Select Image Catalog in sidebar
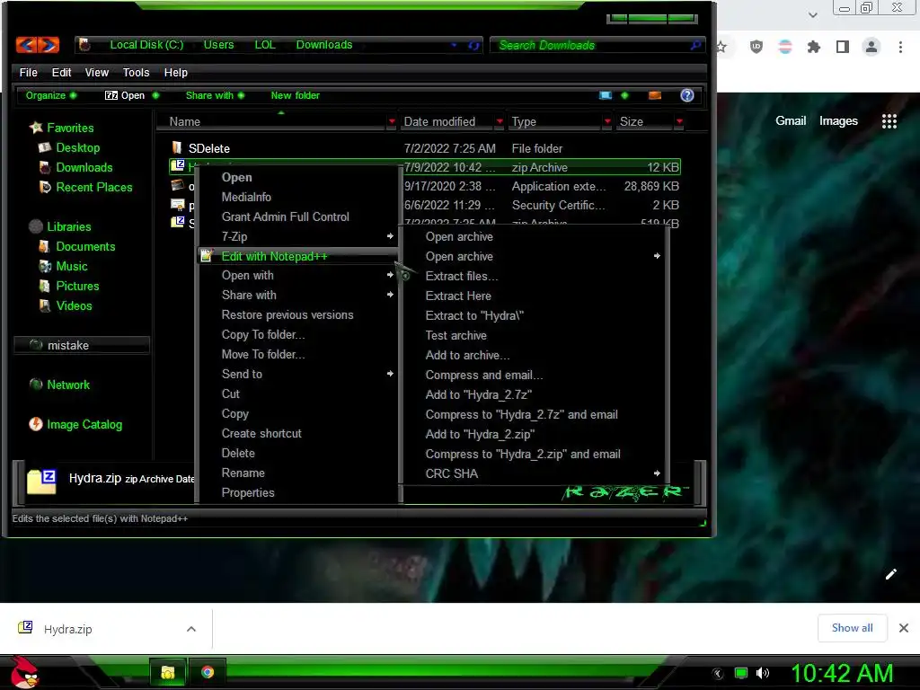Viewport: 920px width, 690px height. coord(84,424)
